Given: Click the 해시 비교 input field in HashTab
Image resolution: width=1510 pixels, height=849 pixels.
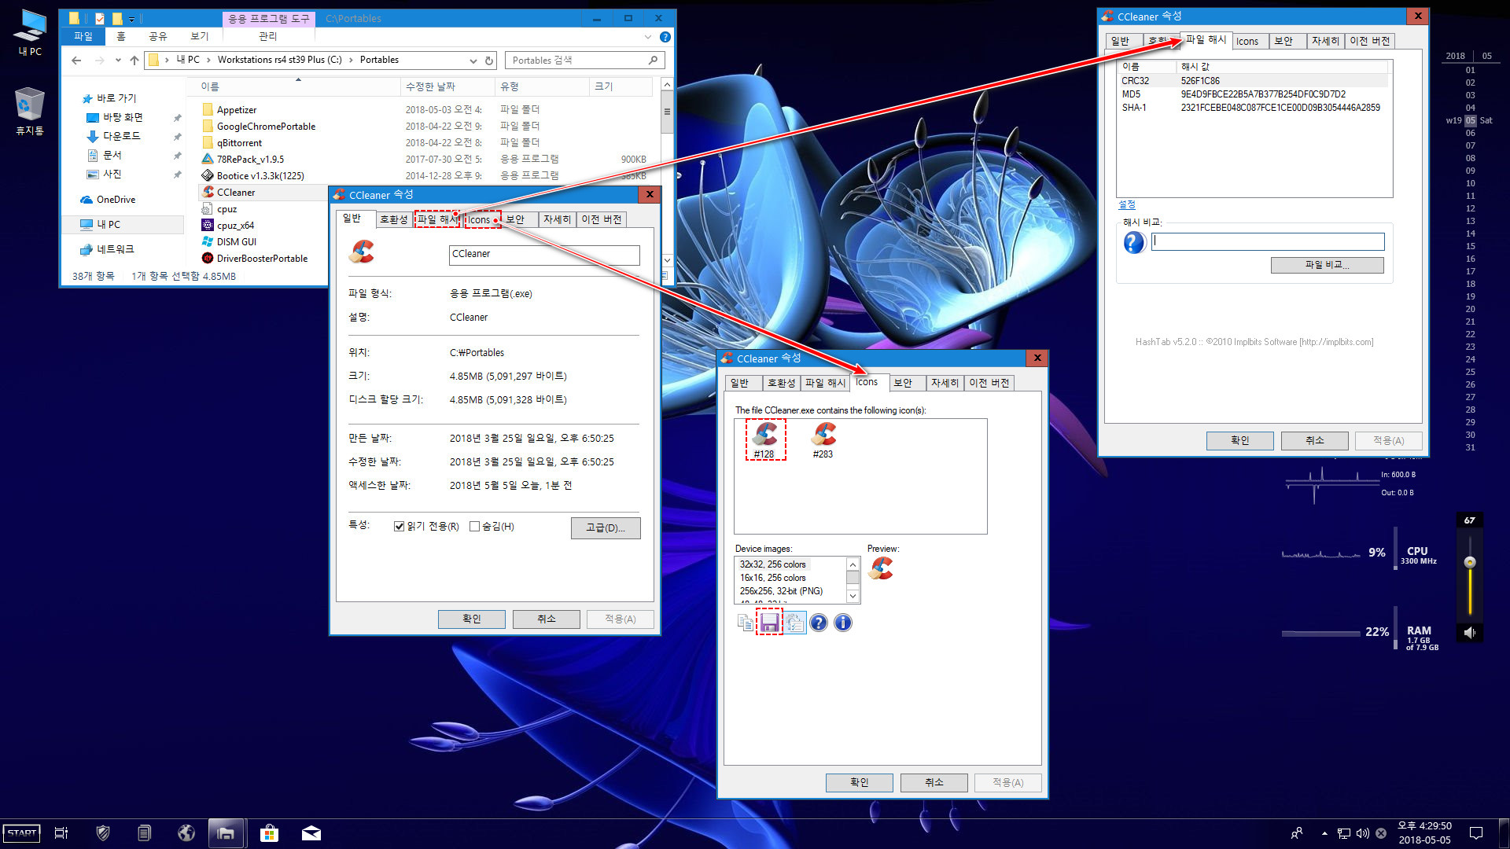Looking at the screenshot, I should tap(1269, 241).
